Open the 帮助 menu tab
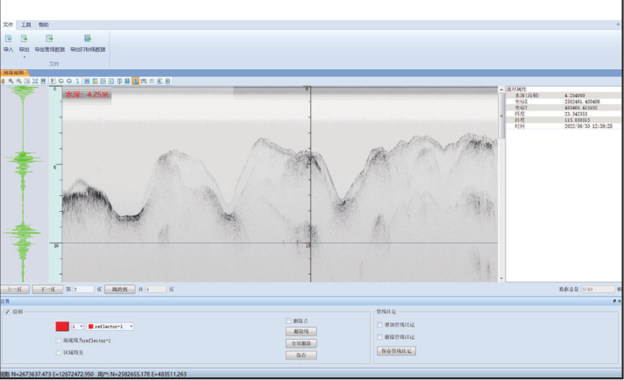The width and height of the screenshot is (624, 380). 43,25
